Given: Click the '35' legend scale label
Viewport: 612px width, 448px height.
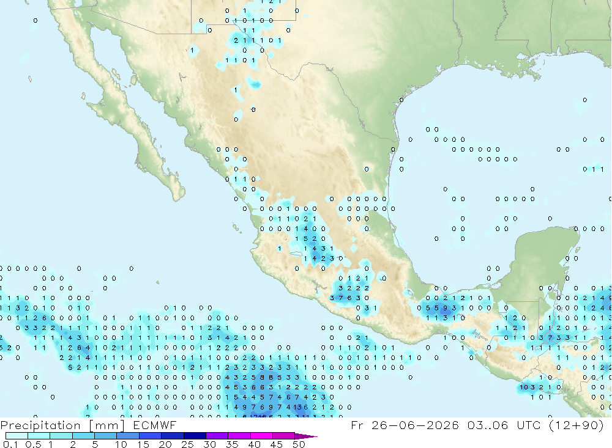Looking at the screenshot, I should click(232, 444).
